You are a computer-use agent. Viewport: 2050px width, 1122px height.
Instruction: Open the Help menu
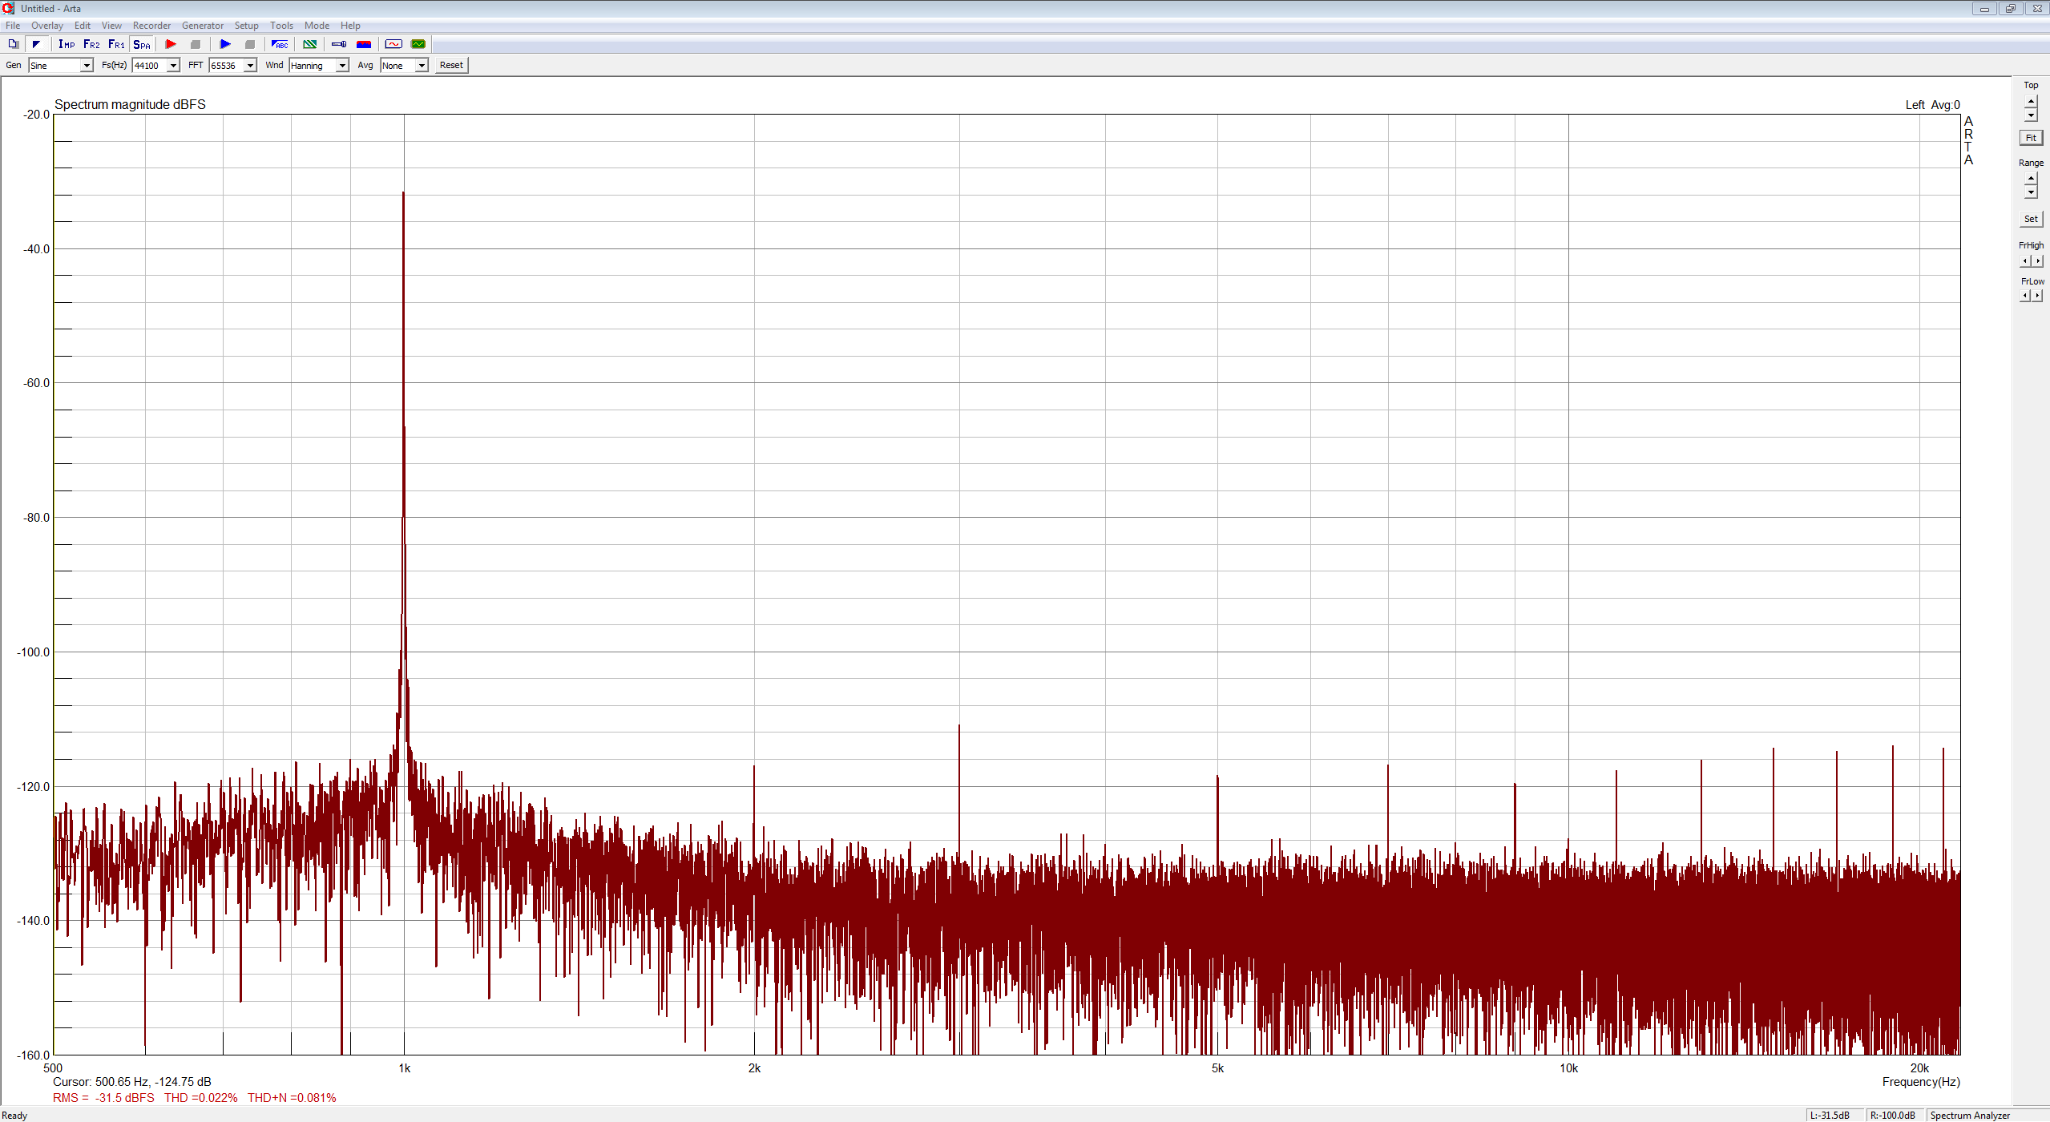coord(350,26)
